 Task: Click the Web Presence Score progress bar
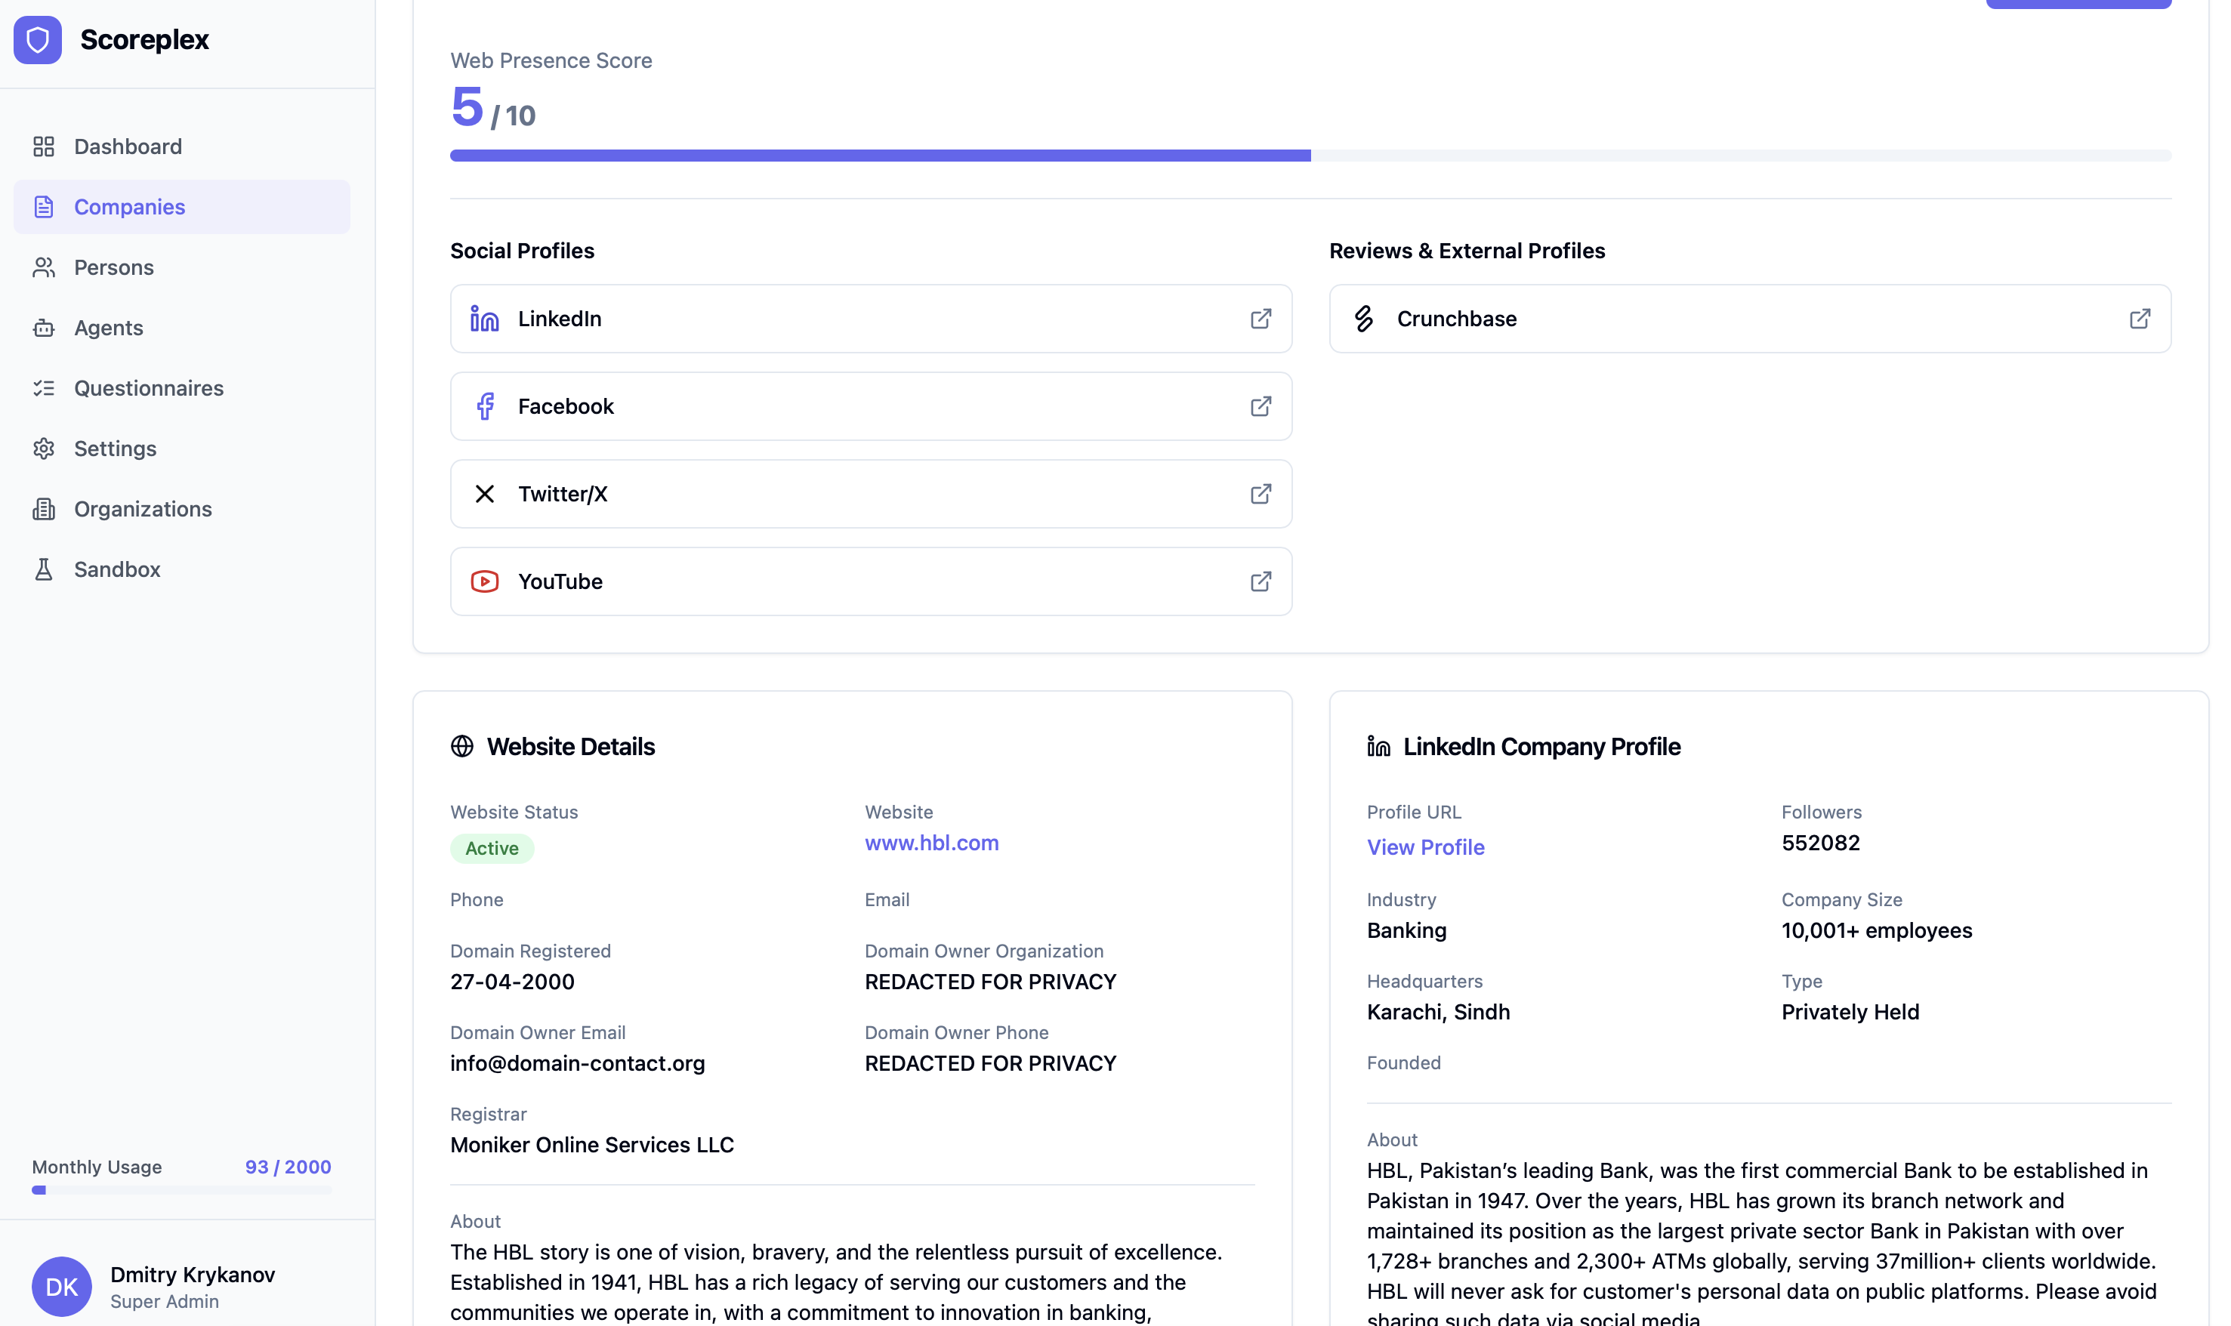(1310, 156)
